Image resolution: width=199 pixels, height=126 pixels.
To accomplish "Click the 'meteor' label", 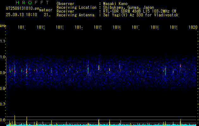I will point(46,10).
